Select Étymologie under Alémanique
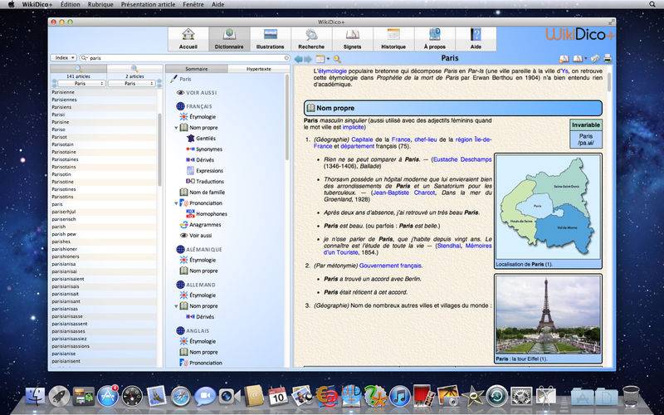 tap(203, 260)
